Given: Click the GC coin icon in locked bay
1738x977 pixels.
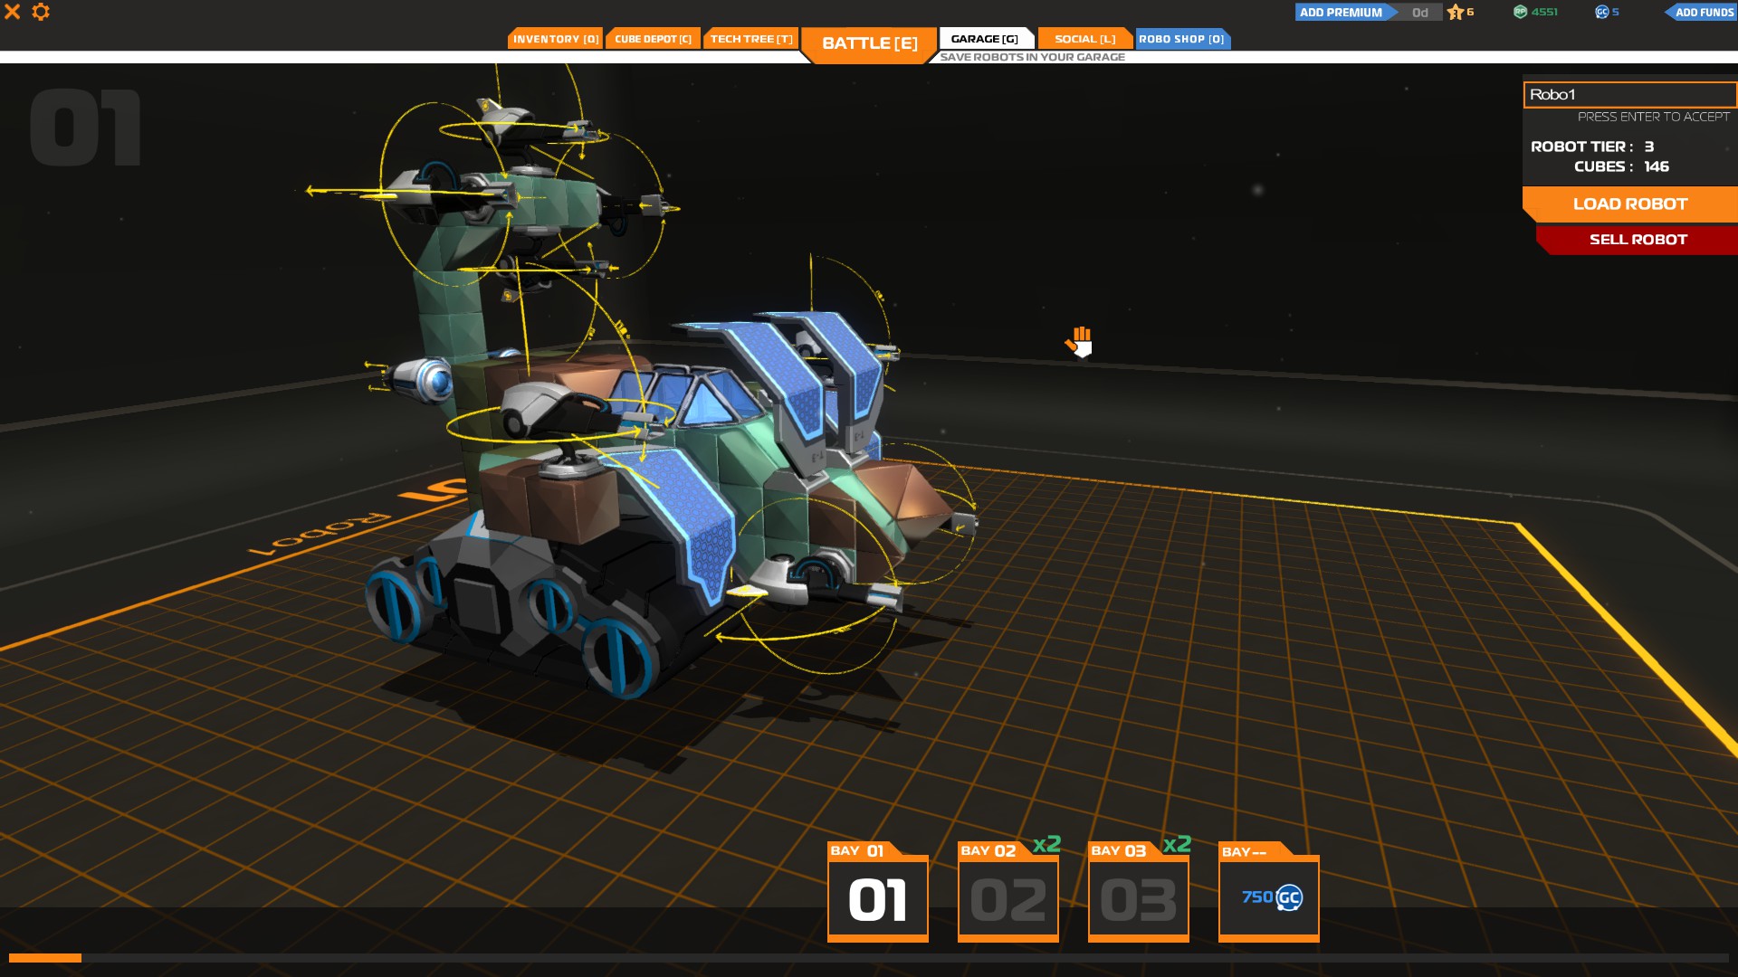Looking at the screenshot, I should click(1289, 898).
